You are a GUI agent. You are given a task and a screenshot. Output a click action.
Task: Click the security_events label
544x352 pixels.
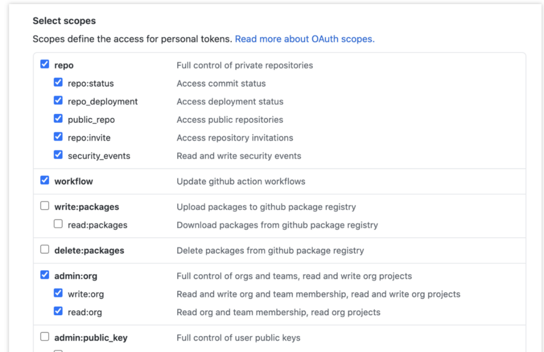point(99,156)
